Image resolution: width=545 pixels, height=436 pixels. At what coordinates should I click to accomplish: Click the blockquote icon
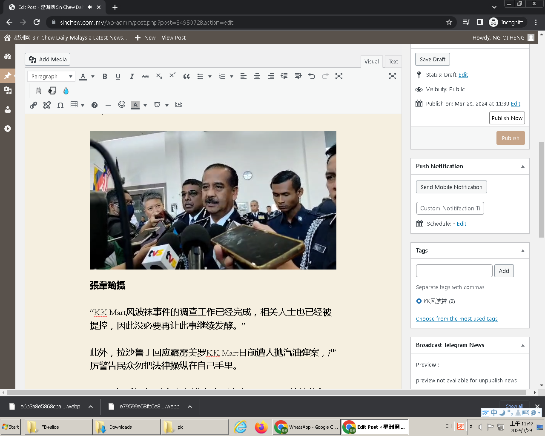pyautogui.click(x=186, y=77)
